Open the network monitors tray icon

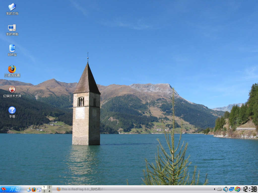(232, 189)
